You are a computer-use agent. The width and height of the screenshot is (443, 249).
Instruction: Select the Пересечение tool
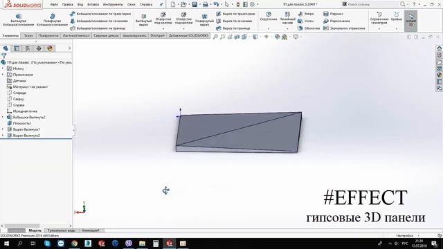[337, 21]
